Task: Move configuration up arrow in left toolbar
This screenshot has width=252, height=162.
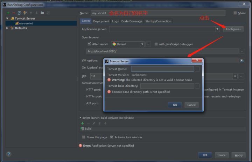Action: 31,13
